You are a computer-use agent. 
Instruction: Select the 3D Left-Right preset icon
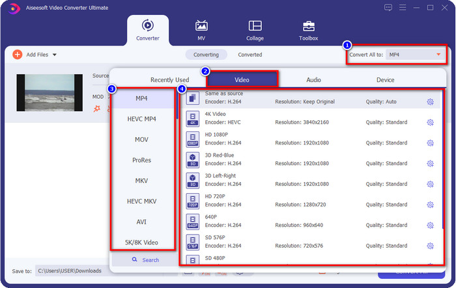tap(193, 181)
